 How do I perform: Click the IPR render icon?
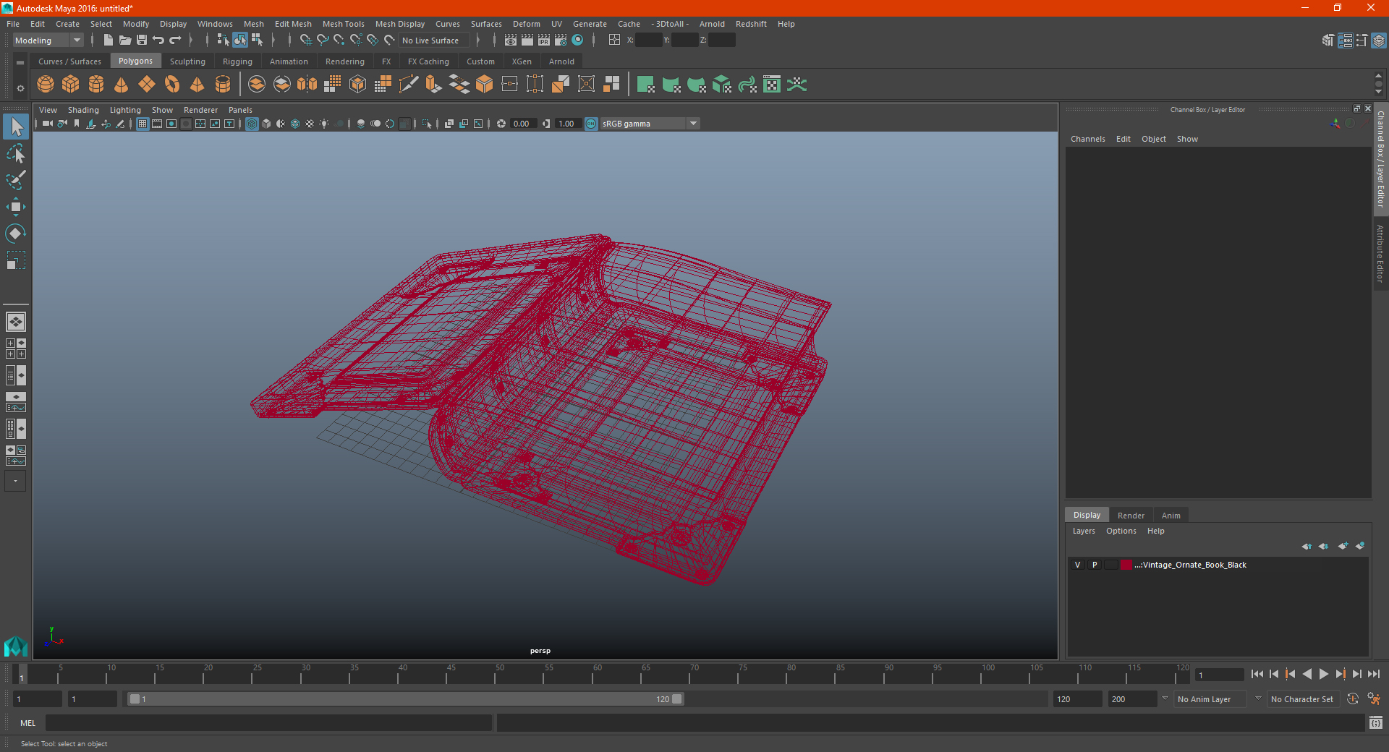[x=544, y=40]
